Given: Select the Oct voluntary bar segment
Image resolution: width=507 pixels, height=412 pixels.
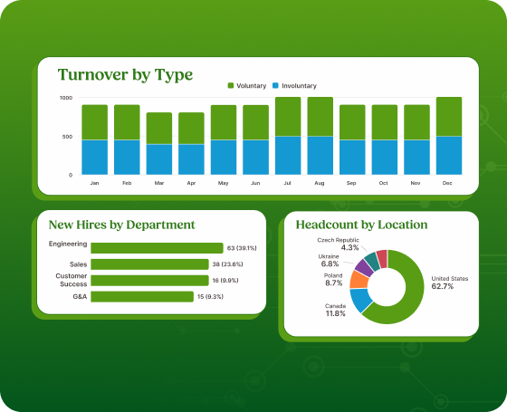Looking at the screenshot, I should (x=385, y=122).
